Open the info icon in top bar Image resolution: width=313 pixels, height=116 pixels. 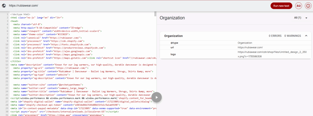pyautogui.click(x=308, y=6)
